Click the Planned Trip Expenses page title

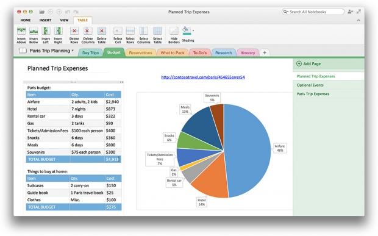pos(58,68)
